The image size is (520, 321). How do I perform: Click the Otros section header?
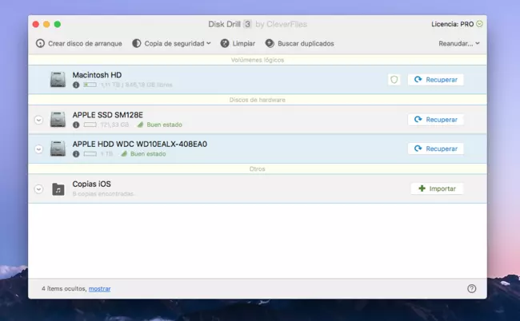(x=258, y=168)
